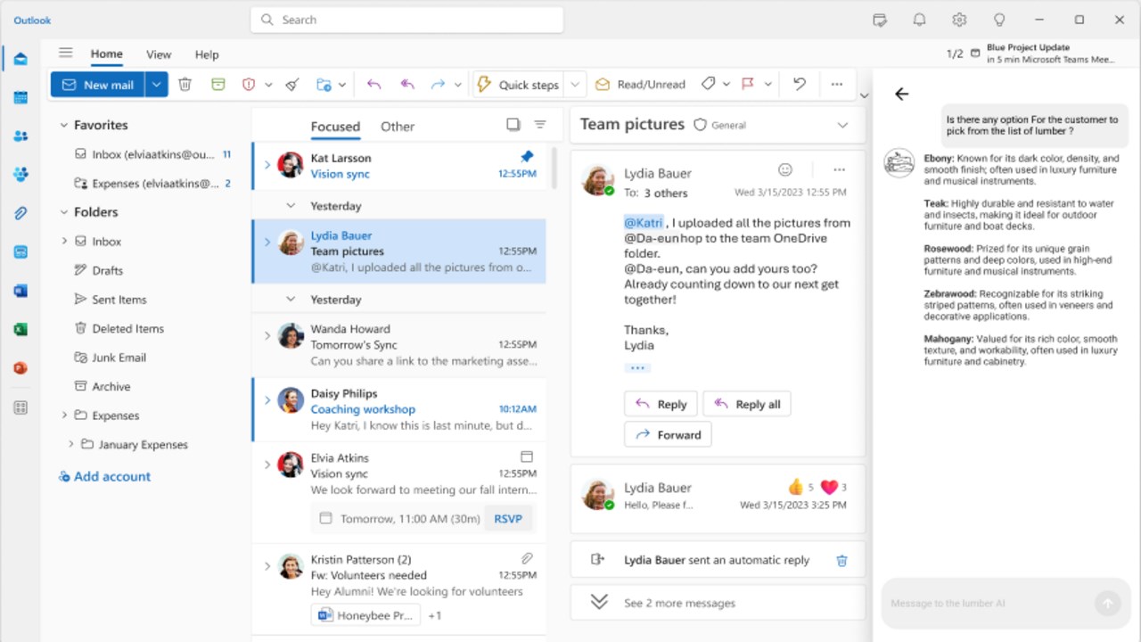Click the emoji reaction icon on Lydia's message
Viewport: 1141px width, 642px height.
[785, 169]
